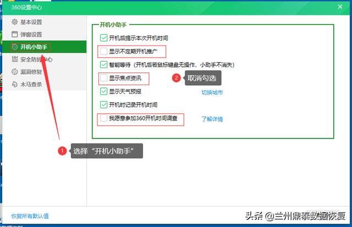Open the 弹窗设置 section

(x=31, y=35)
